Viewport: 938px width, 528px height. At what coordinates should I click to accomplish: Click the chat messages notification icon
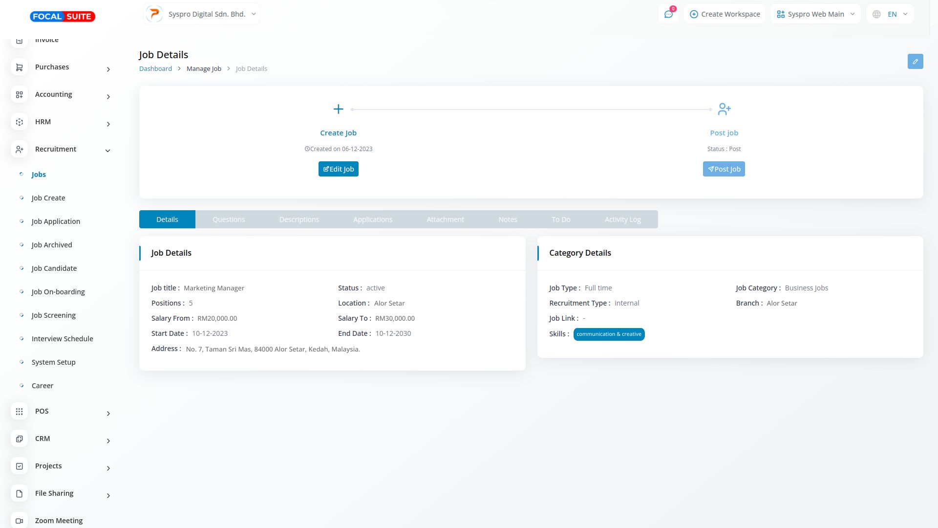point(668,14)
